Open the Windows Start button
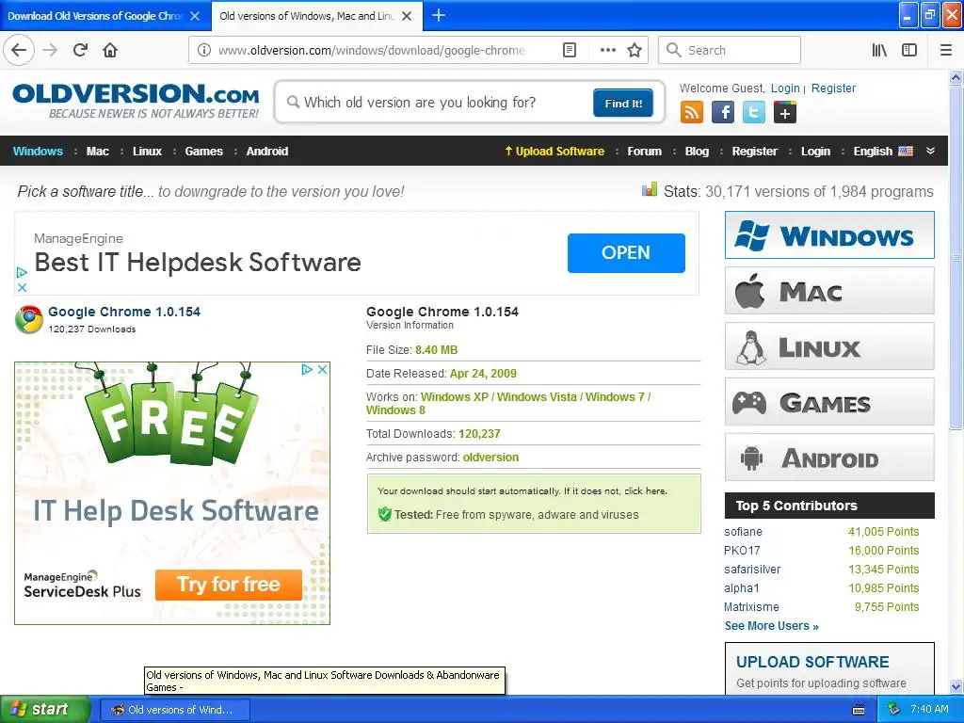Viewport: 964px width, 723px height. 45,709
